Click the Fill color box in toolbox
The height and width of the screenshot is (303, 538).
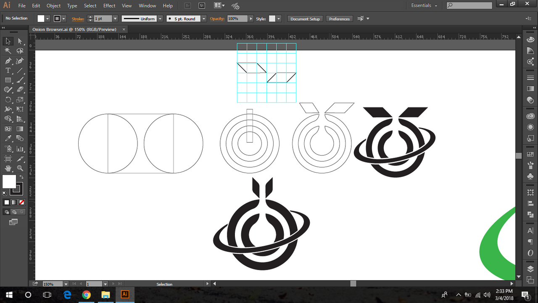pyautogui.click(x=9, y=182)
